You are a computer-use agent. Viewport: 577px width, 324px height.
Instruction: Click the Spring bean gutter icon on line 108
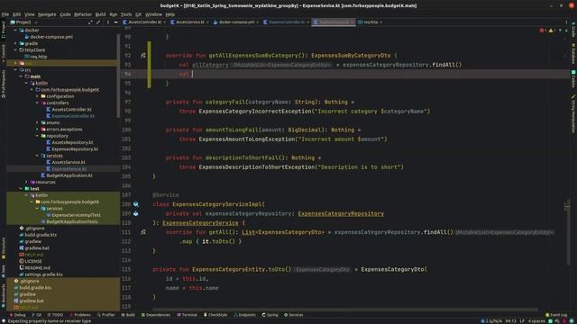[136, 204]
